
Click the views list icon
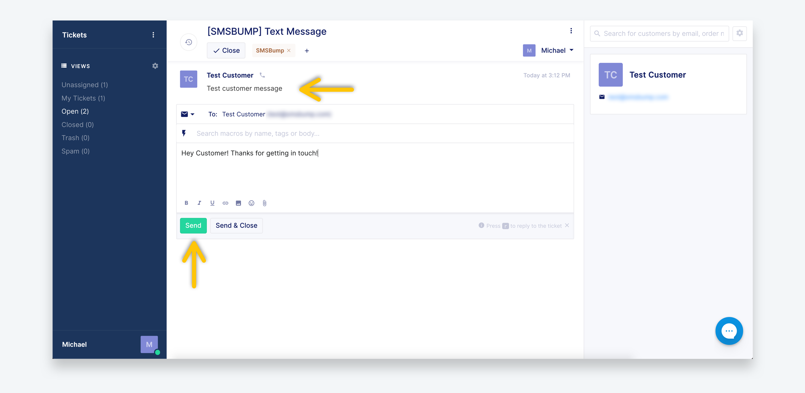point(64,66)
